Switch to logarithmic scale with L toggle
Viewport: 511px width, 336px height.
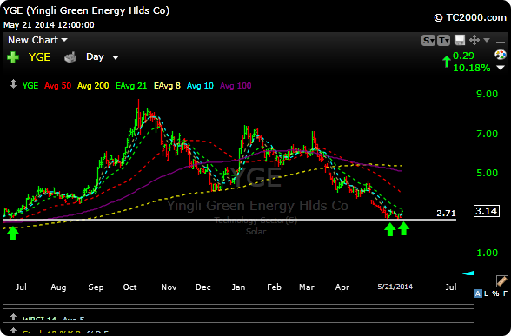487,293
